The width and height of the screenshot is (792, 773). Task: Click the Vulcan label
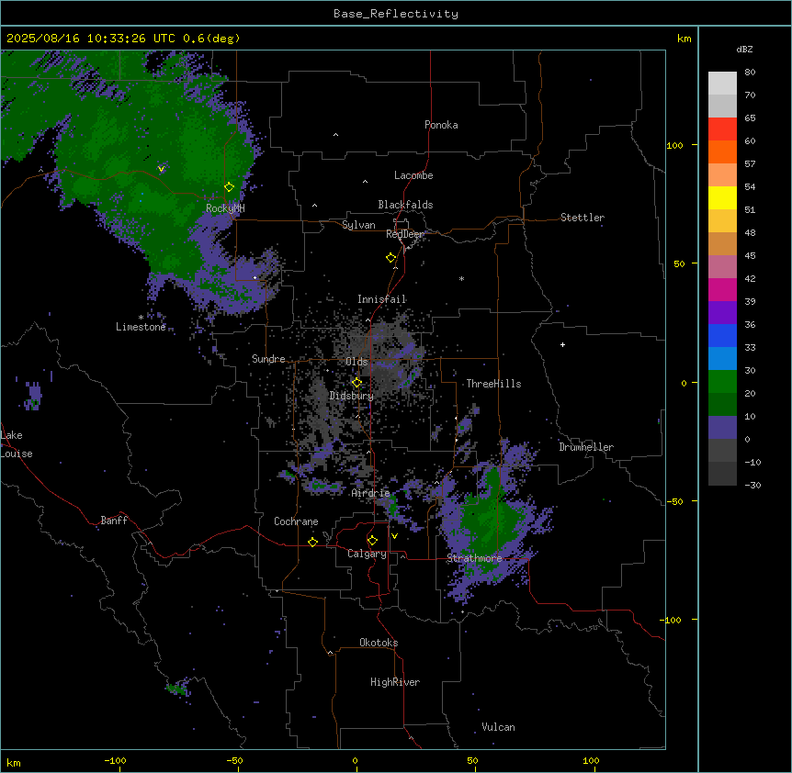point(499,727)
